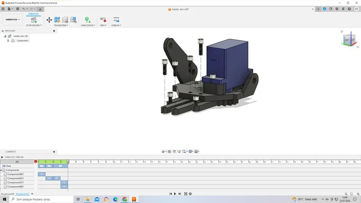The height and width of the screenshot is (203, 361).
Task: Click the Restore Home icon
Action: [74, 20]
